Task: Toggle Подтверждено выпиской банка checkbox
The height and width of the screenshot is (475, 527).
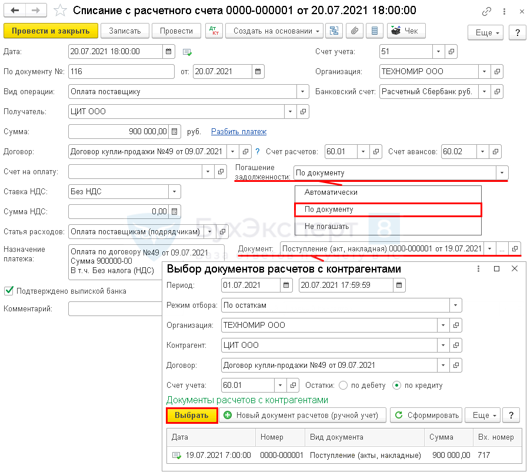Action: click(x=9, y=290)
